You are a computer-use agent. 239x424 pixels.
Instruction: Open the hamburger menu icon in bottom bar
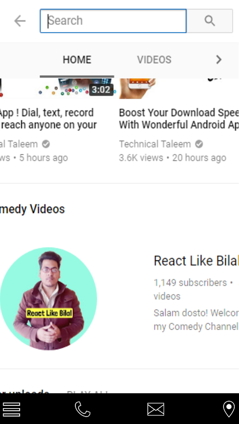tap(12, 409)
